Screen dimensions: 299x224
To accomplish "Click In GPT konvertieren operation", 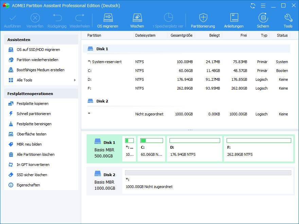I will pos(33,165).
